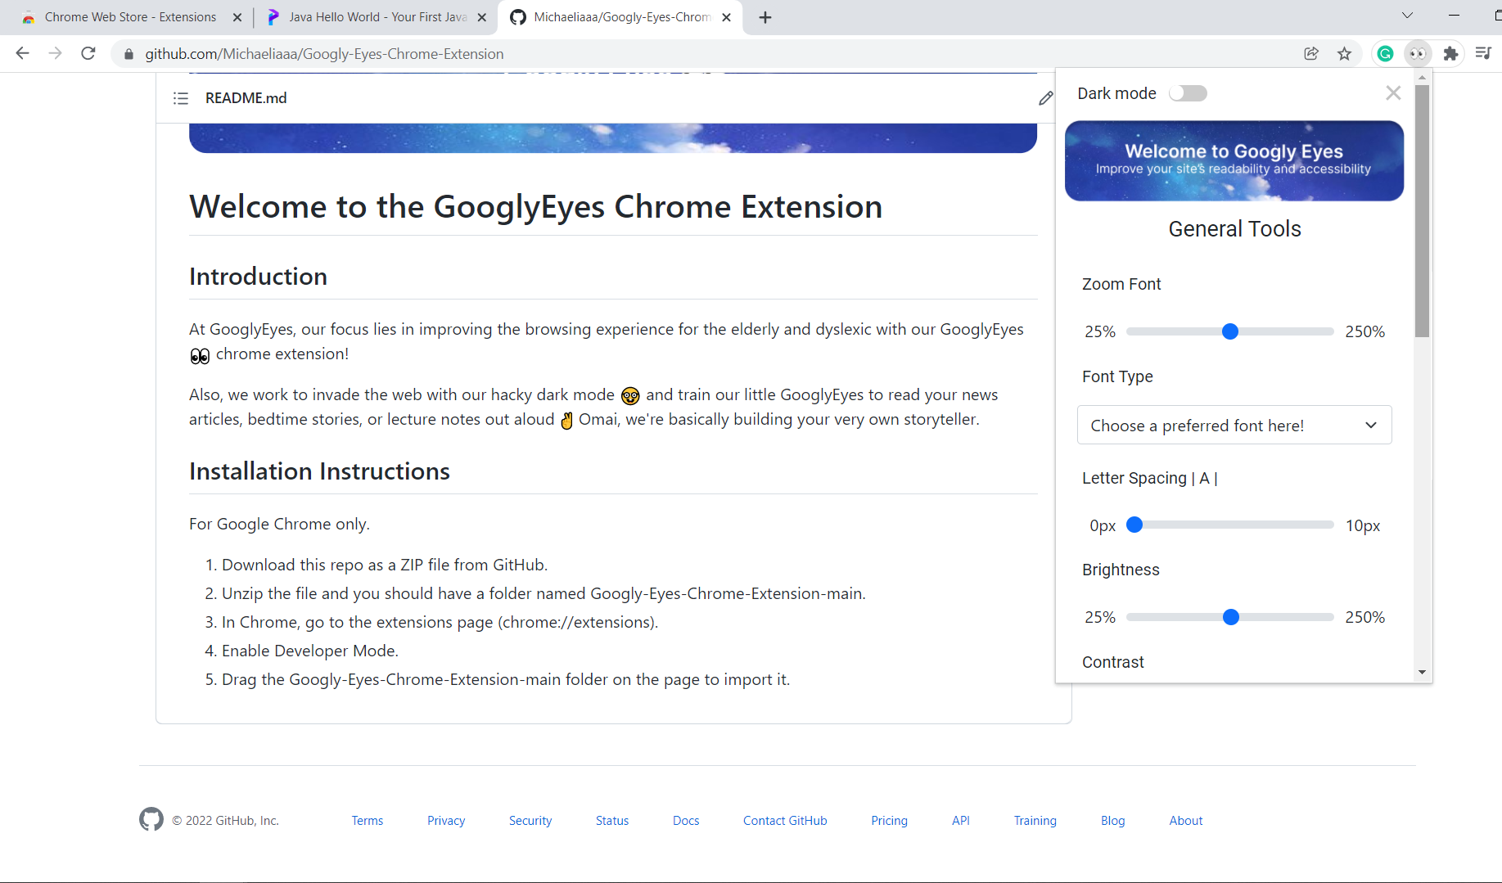1502x883 pixels.
Task: Click the popup scrollbar up arrow
Action: pyautogui.click(x=1423, y=78)
